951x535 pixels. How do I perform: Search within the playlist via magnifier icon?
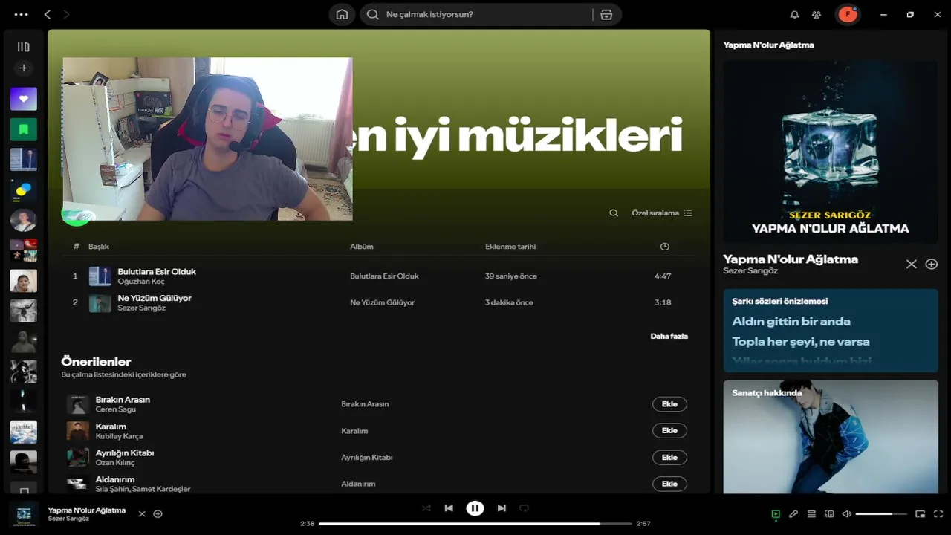614,213
